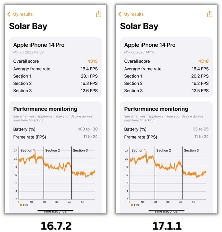Tap the Performance monitoring heading on the left phone
Screen dimensions: 222x232
pyautogui.click(x=45, y=109)
